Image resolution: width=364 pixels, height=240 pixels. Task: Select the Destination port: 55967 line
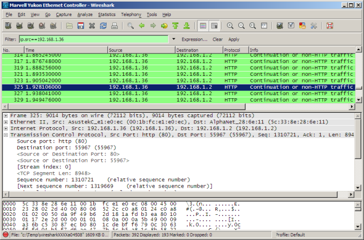[66, 148]
